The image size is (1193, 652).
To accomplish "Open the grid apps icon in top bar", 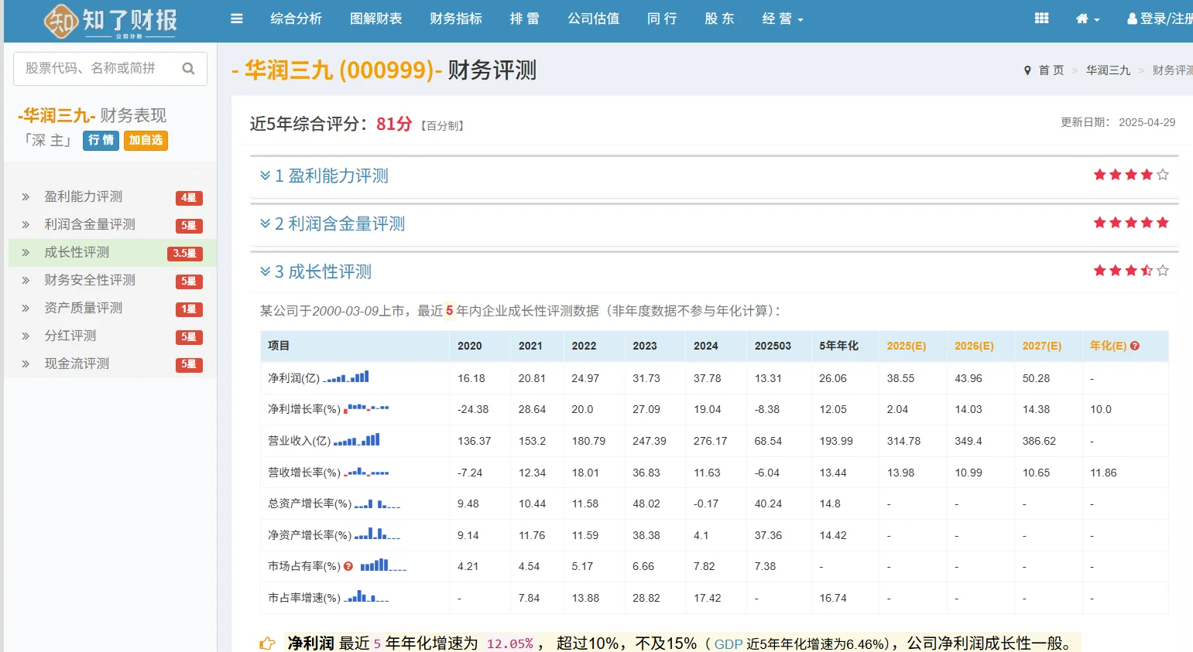I will click(x=1041, y=16).
